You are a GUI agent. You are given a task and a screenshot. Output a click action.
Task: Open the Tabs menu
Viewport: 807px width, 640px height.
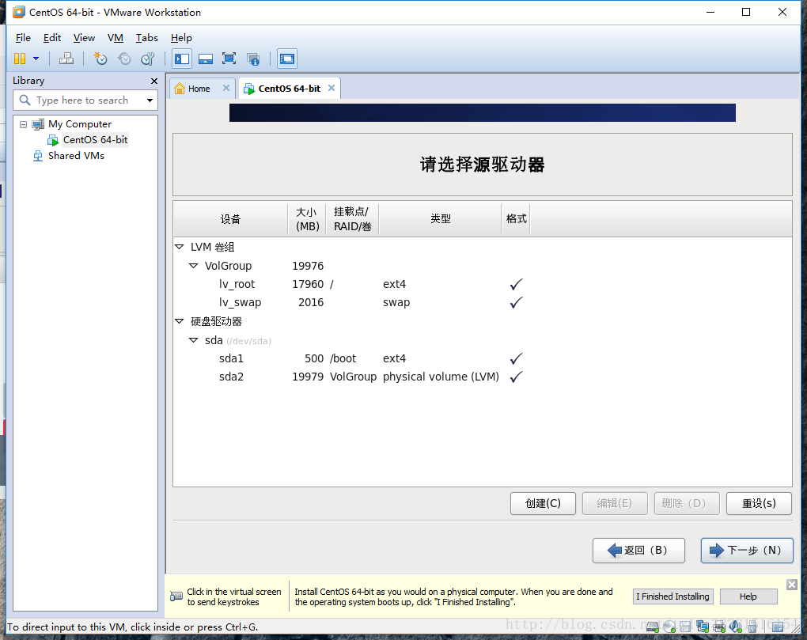(146, 37)
